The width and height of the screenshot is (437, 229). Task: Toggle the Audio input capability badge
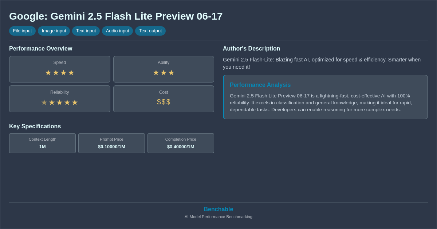117,31
